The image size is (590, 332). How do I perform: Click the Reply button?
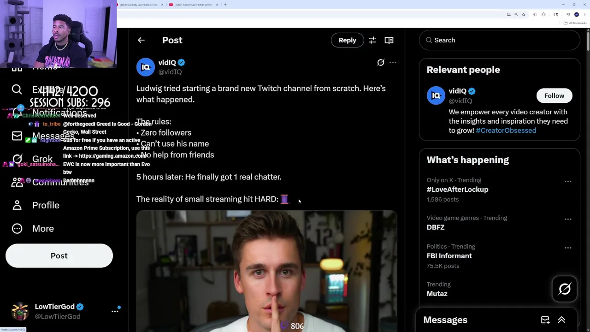click(x=348, y=40)
